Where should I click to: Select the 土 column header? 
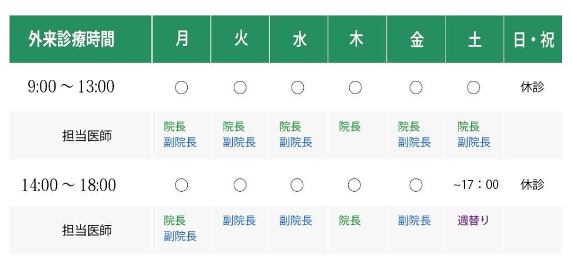point(474,39)
